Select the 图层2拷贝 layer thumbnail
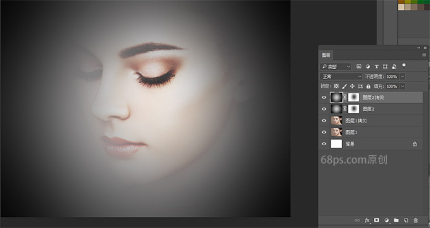430x228 pixels. coord(337,98)
